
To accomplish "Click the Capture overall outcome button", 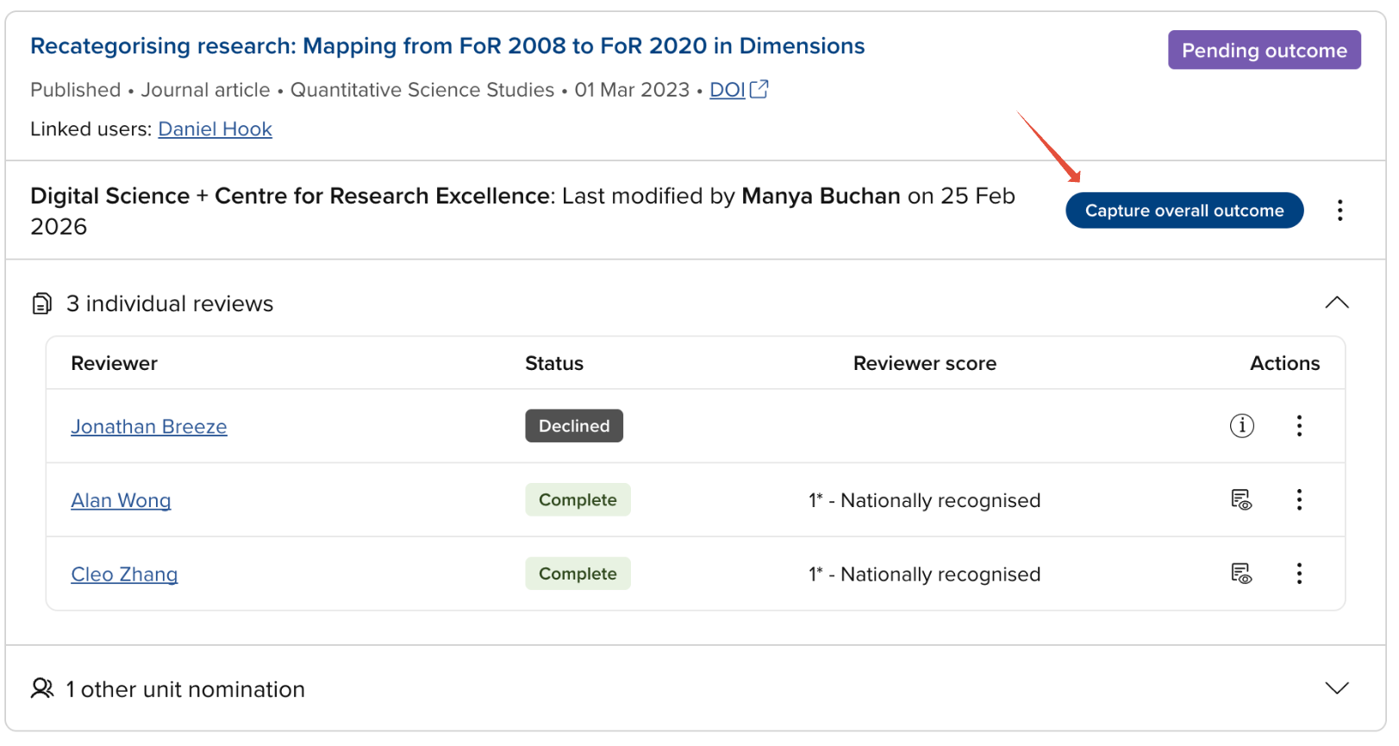I will 1184,210.
